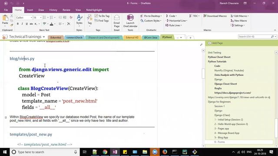Click the Paste icon
Viewport: 278px width, 156px height.
click(x=5, y=18)
